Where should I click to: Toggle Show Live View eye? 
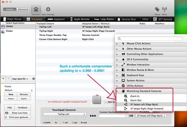7,113
